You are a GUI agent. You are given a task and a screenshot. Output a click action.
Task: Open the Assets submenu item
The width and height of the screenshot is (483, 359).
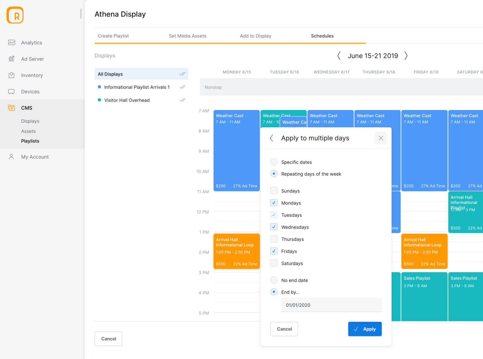tap(28, 131)
